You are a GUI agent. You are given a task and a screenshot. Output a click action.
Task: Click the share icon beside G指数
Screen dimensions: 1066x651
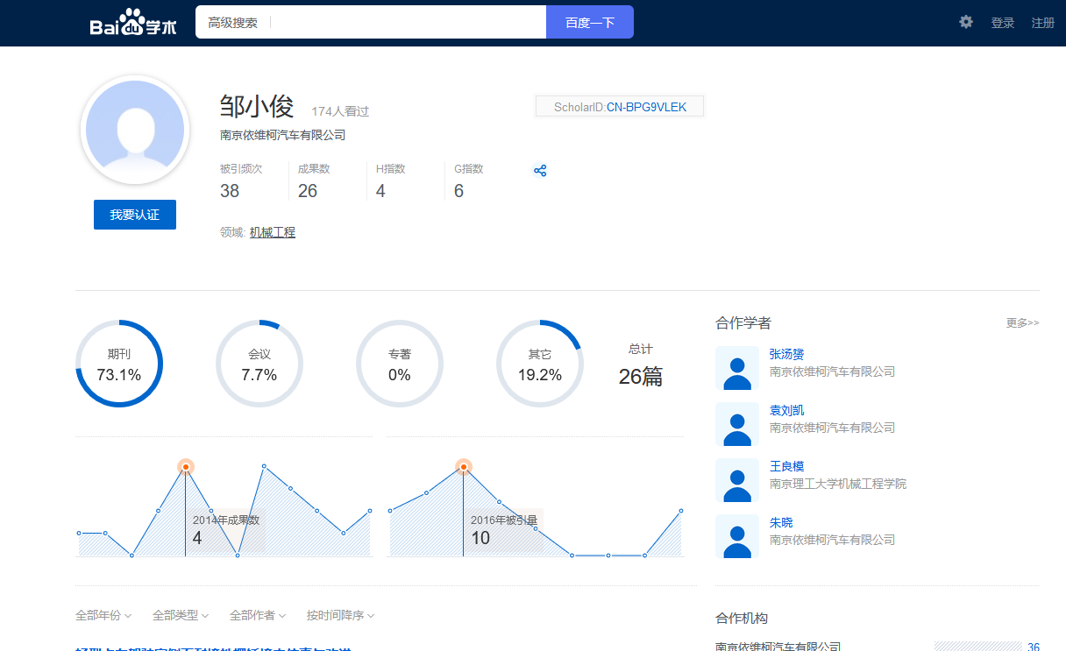click(x=540, y=170)
